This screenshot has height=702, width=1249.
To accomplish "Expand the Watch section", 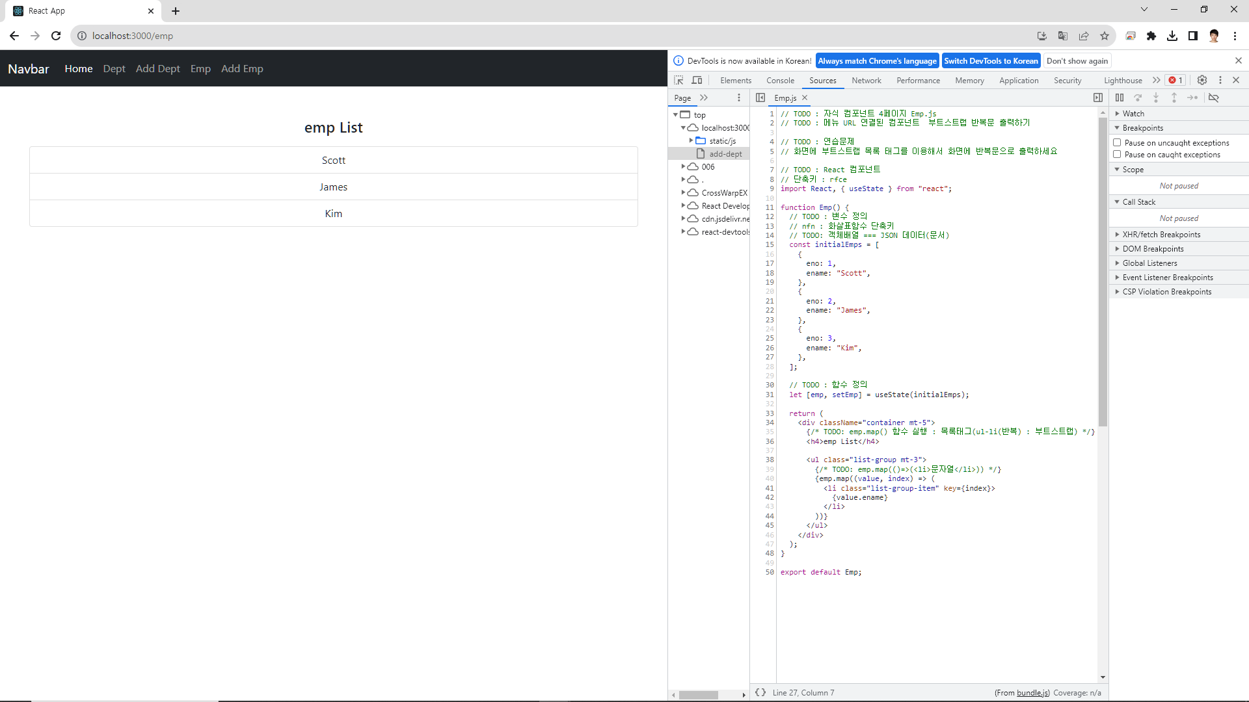I will point(1133,113).
